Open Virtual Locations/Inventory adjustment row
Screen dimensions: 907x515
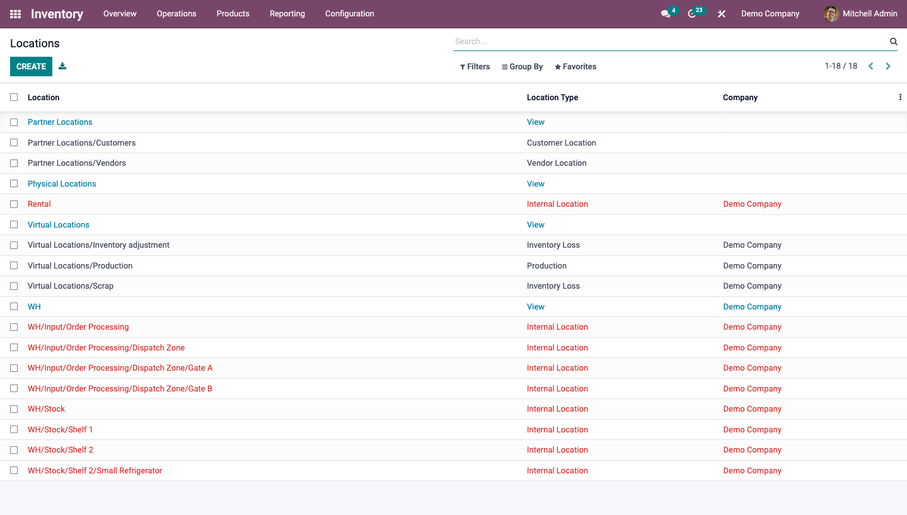(453, 245)
